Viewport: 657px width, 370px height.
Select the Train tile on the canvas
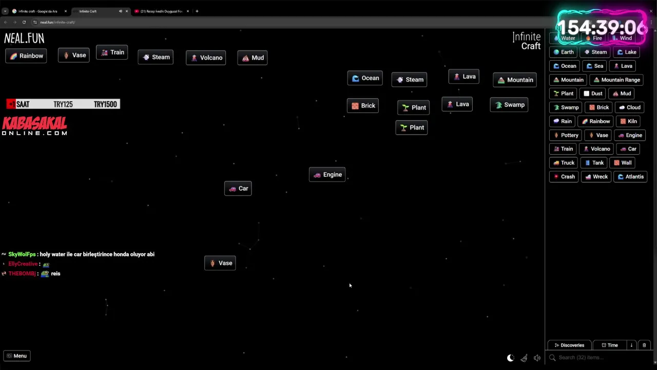click(x=112, y=52)
